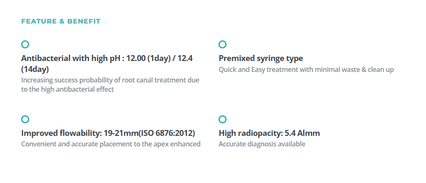Click the circle icon above Premixed syringe type
426x183 pixels.
pos(222,44)
